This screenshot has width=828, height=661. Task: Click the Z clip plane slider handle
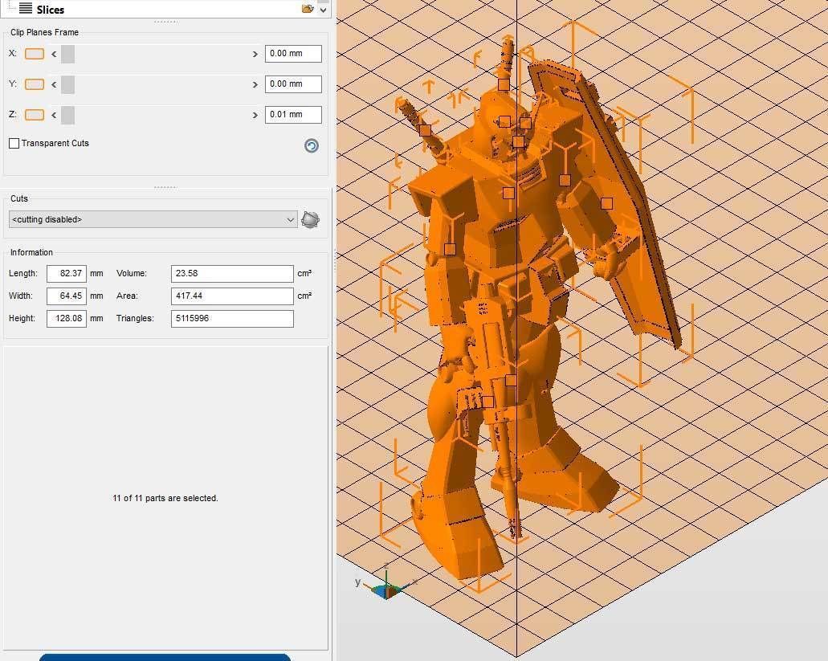pos(67,115)
